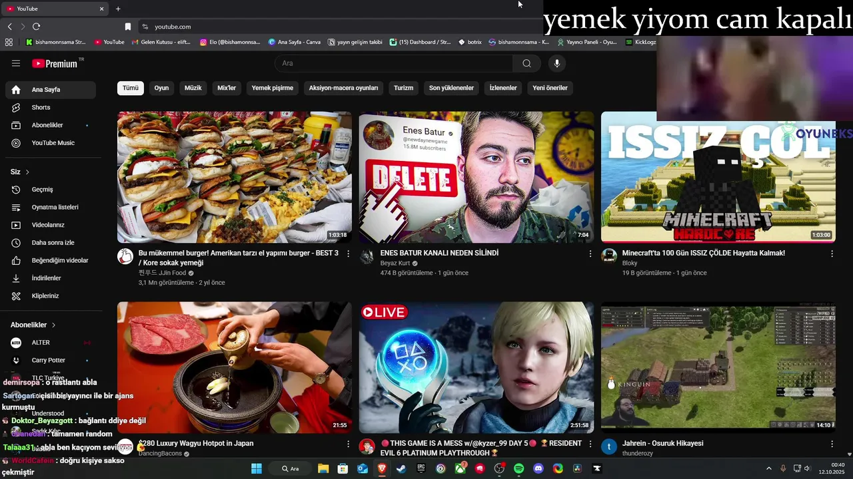Open YouTube Music in sidebar
Screen dimensions: 853x479
pos(51,143)
